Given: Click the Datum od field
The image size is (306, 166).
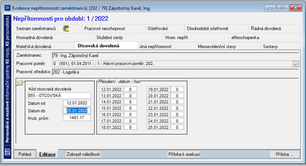Looking at the screenshot, I should 77,103.
